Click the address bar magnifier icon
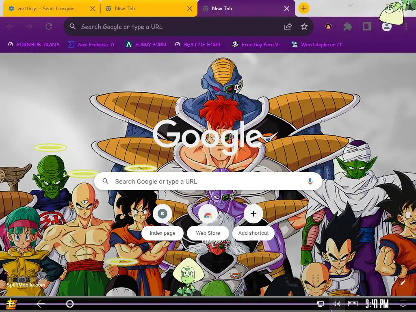 point(72,26)
